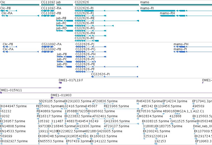The width and height of the screenshot is (212, 145).
Task: Open transcript CG11092-RA label
Action: [x=51, y=8]
